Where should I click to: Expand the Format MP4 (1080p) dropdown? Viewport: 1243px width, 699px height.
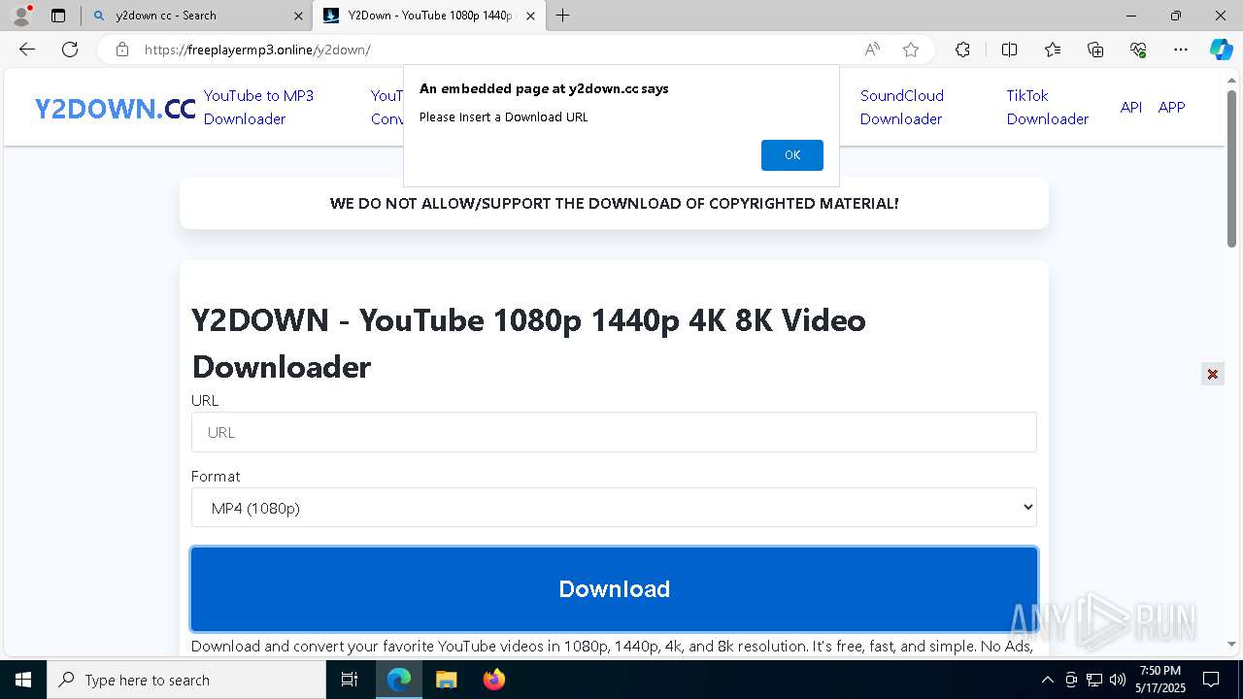pyautogui.click(x=614, y=508)
